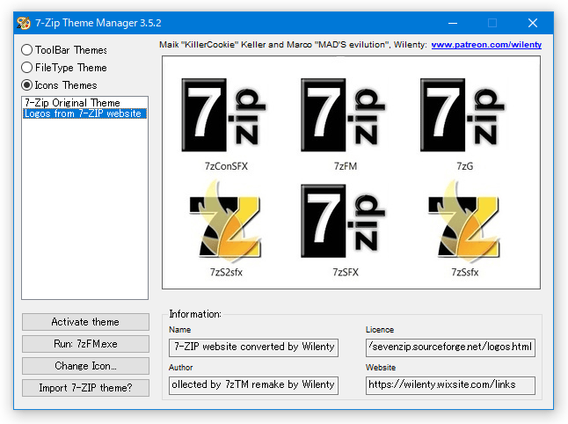Click the 7zSsfx flame icon
Image resolution: width=568 pixels, height=424 pixels.
[464, 222]
